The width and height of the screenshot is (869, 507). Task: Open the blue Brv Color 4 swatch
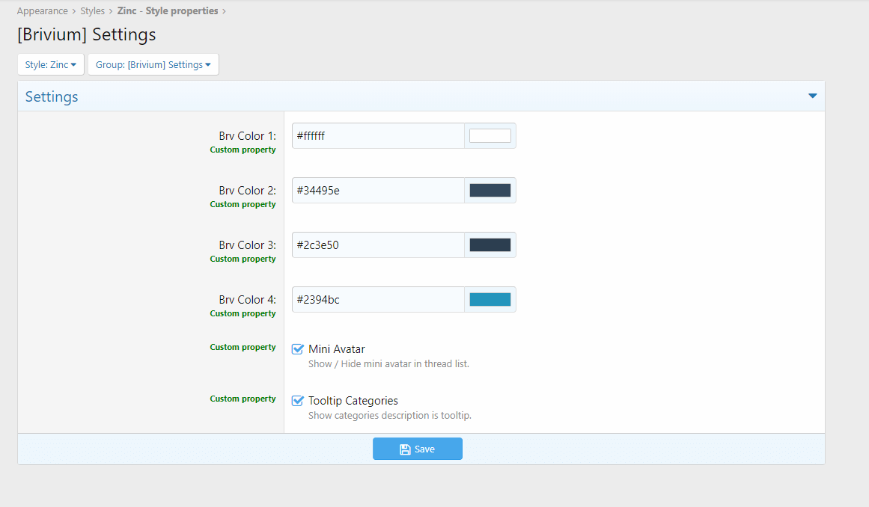[x=490, y=300]
